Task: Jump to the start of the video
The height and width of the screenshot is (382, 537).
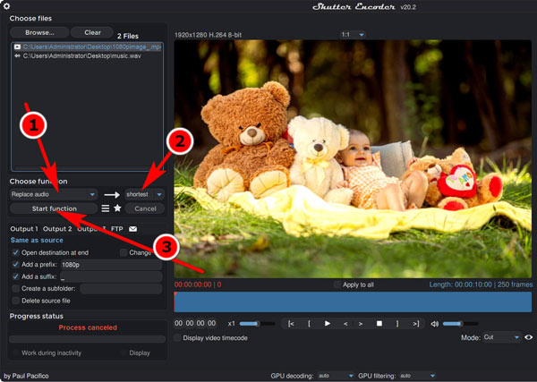Action: click(290, 324)
